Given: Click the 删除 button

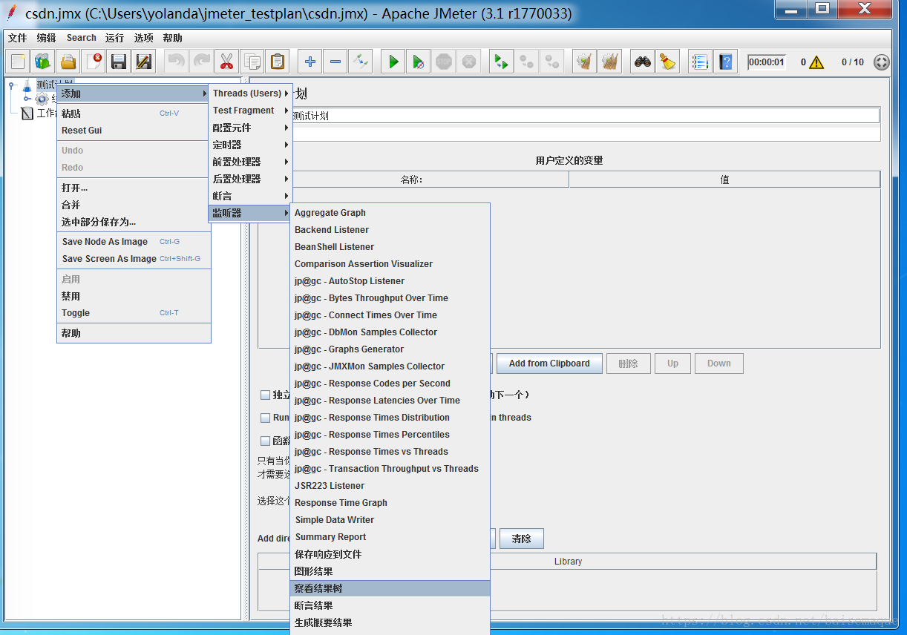Looking at the screenshot, I should [x=629, y=363].
